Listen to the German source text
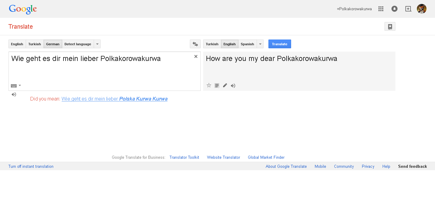435x220 pixels. pos(14,94)
